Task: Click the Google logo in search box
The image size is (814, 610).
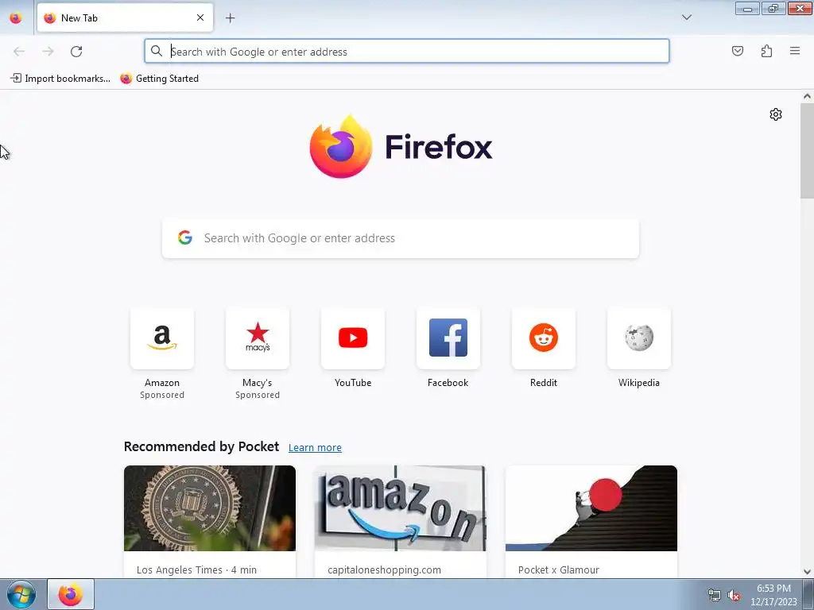Action: 184,237
